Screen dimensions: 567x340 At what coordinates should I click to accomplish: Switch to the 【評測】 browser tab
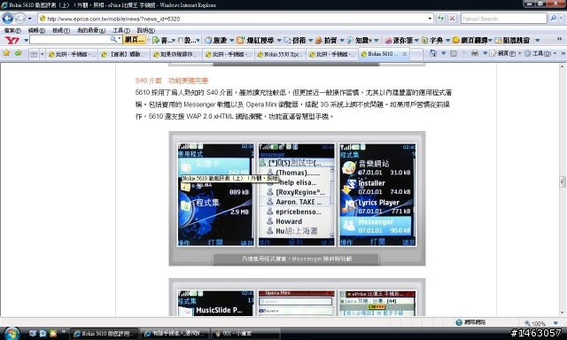(x=124, y=55)
